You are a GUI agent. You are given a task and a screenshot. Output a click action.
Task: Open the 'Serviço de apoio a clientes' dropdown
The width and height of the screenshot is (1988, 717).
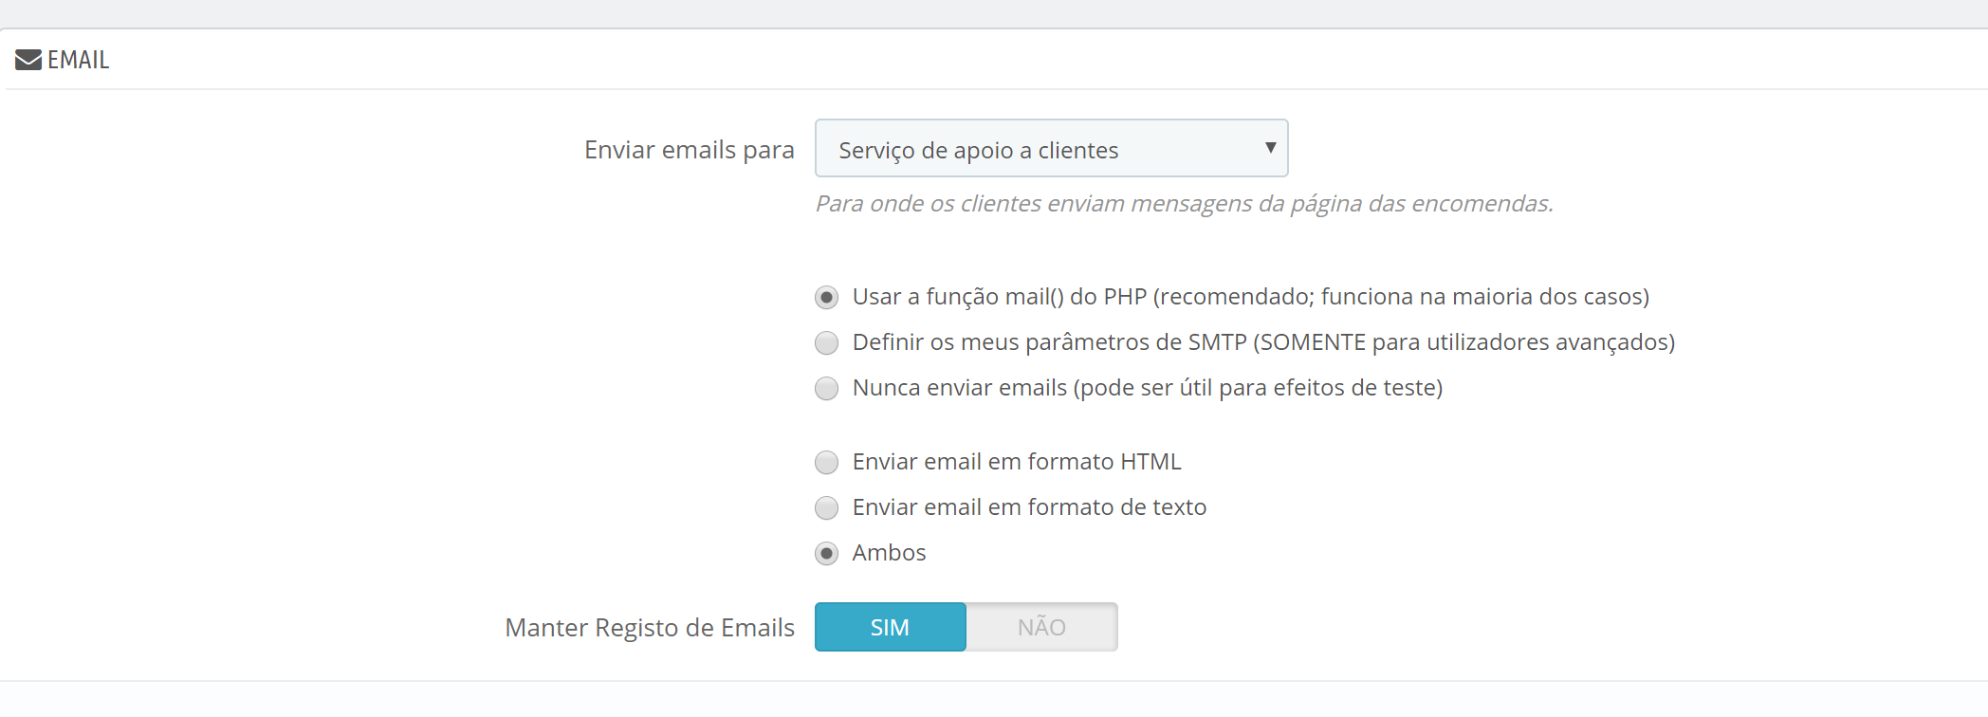1050,149
